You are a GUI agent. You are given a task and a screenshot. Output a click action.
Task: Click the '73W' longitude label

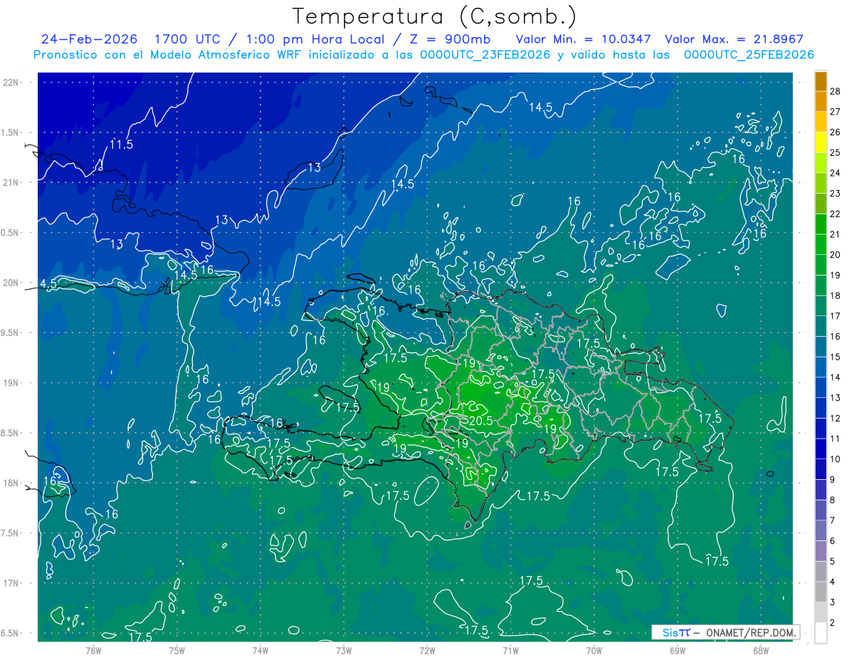[344, 650]
